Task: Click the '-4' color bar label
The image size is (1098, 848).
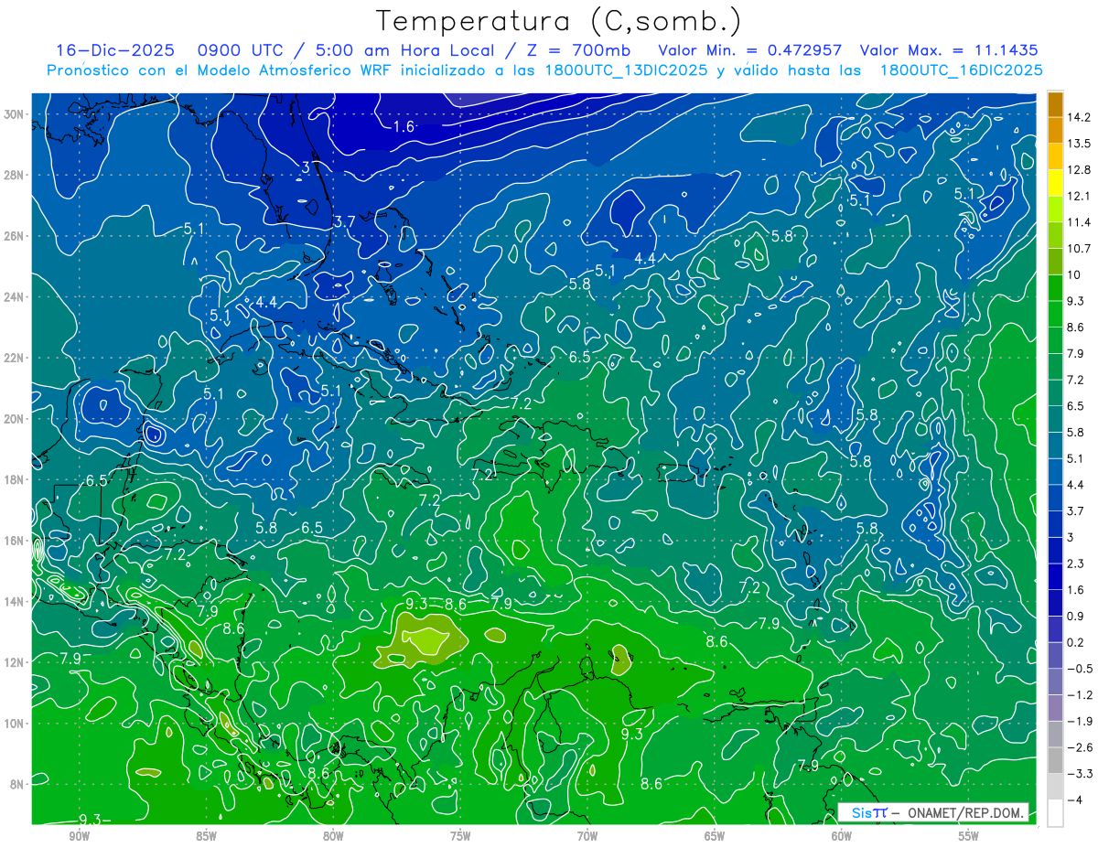Action: pos(1074,800)
